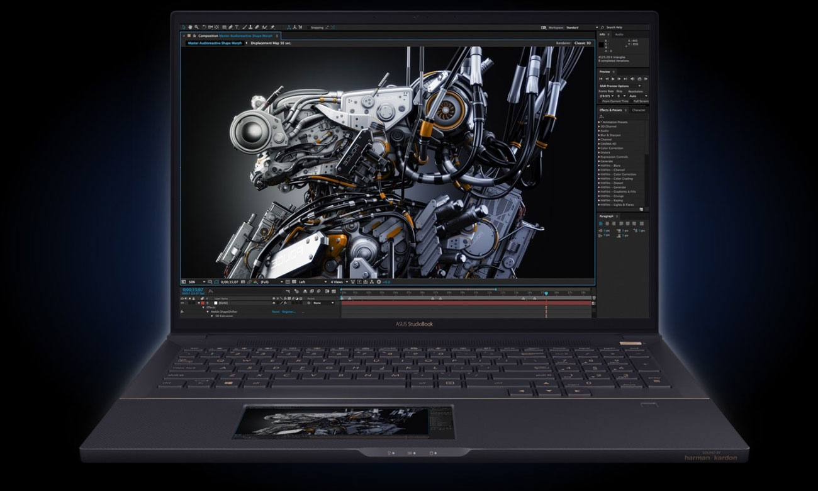
Task: Play the preview
Action: pos(613,79)
